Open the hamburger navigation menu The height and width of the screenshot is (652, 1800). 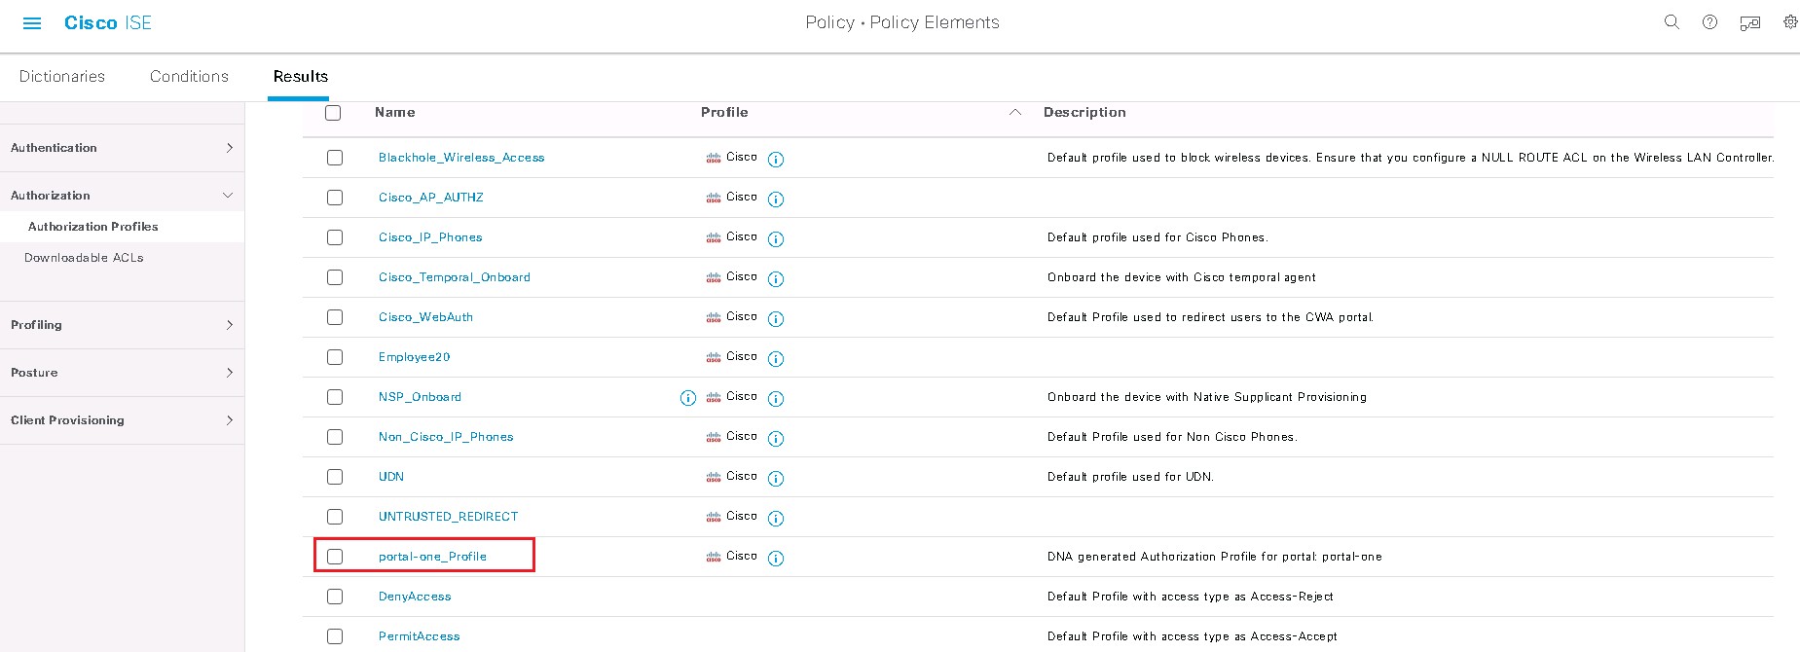pos(32,23)
